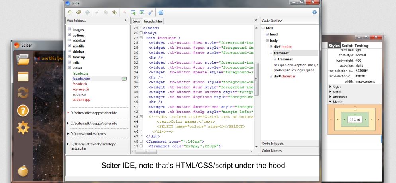
Task: Collapse fold marker at line 27
Action: [141, 38]
